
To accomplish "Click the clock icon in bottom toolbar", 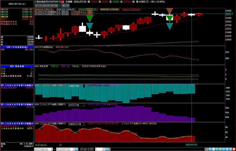I will [x=214, y=149].
